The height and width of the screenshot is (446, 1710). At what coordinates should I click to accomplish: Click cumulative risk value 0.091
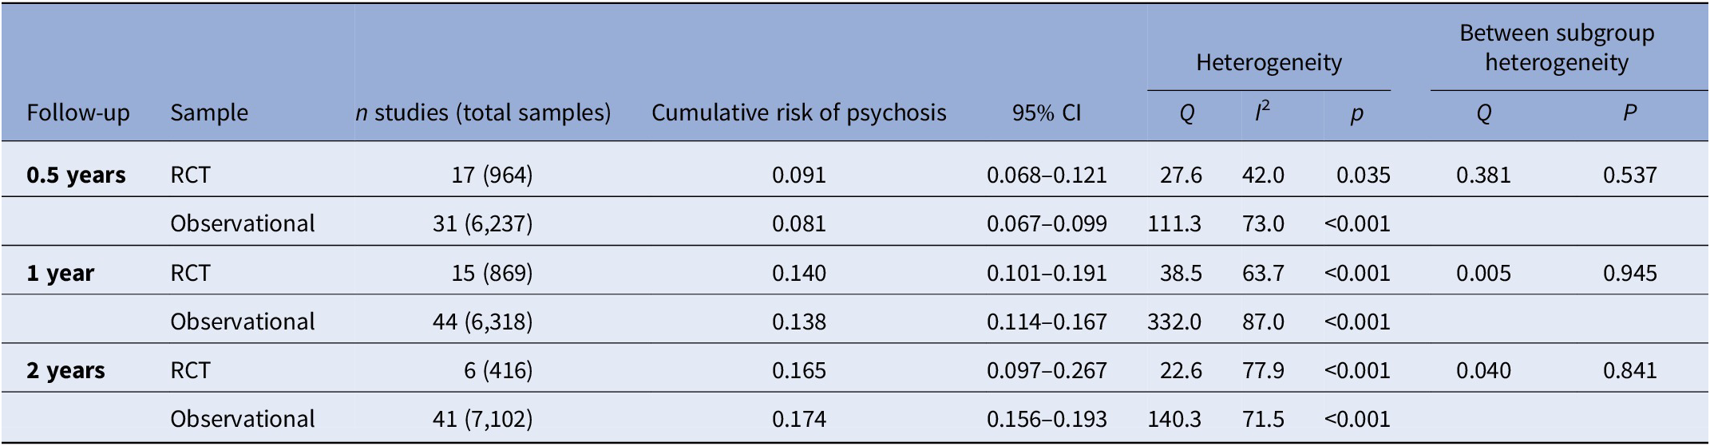point(798,175)
